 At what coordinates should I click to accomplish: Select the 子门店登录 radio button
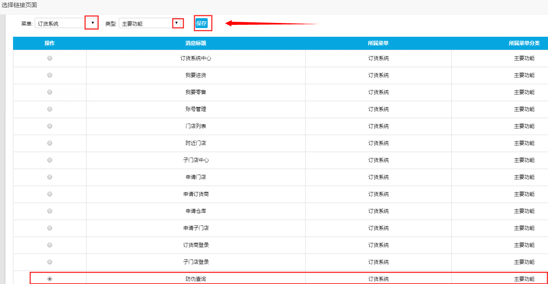(x=50, y=262)
